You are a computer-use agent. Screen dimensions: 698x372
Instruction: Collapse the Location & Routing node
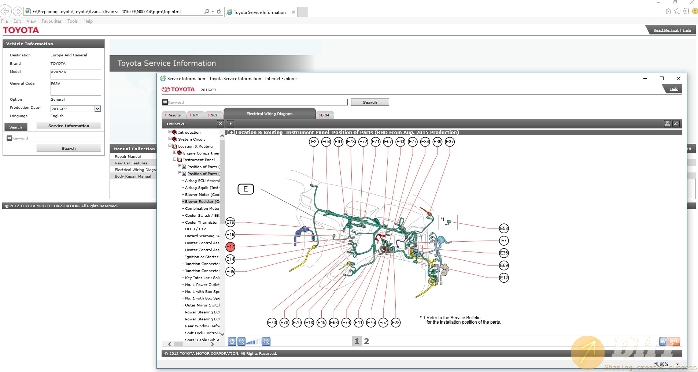pos(170,145)
